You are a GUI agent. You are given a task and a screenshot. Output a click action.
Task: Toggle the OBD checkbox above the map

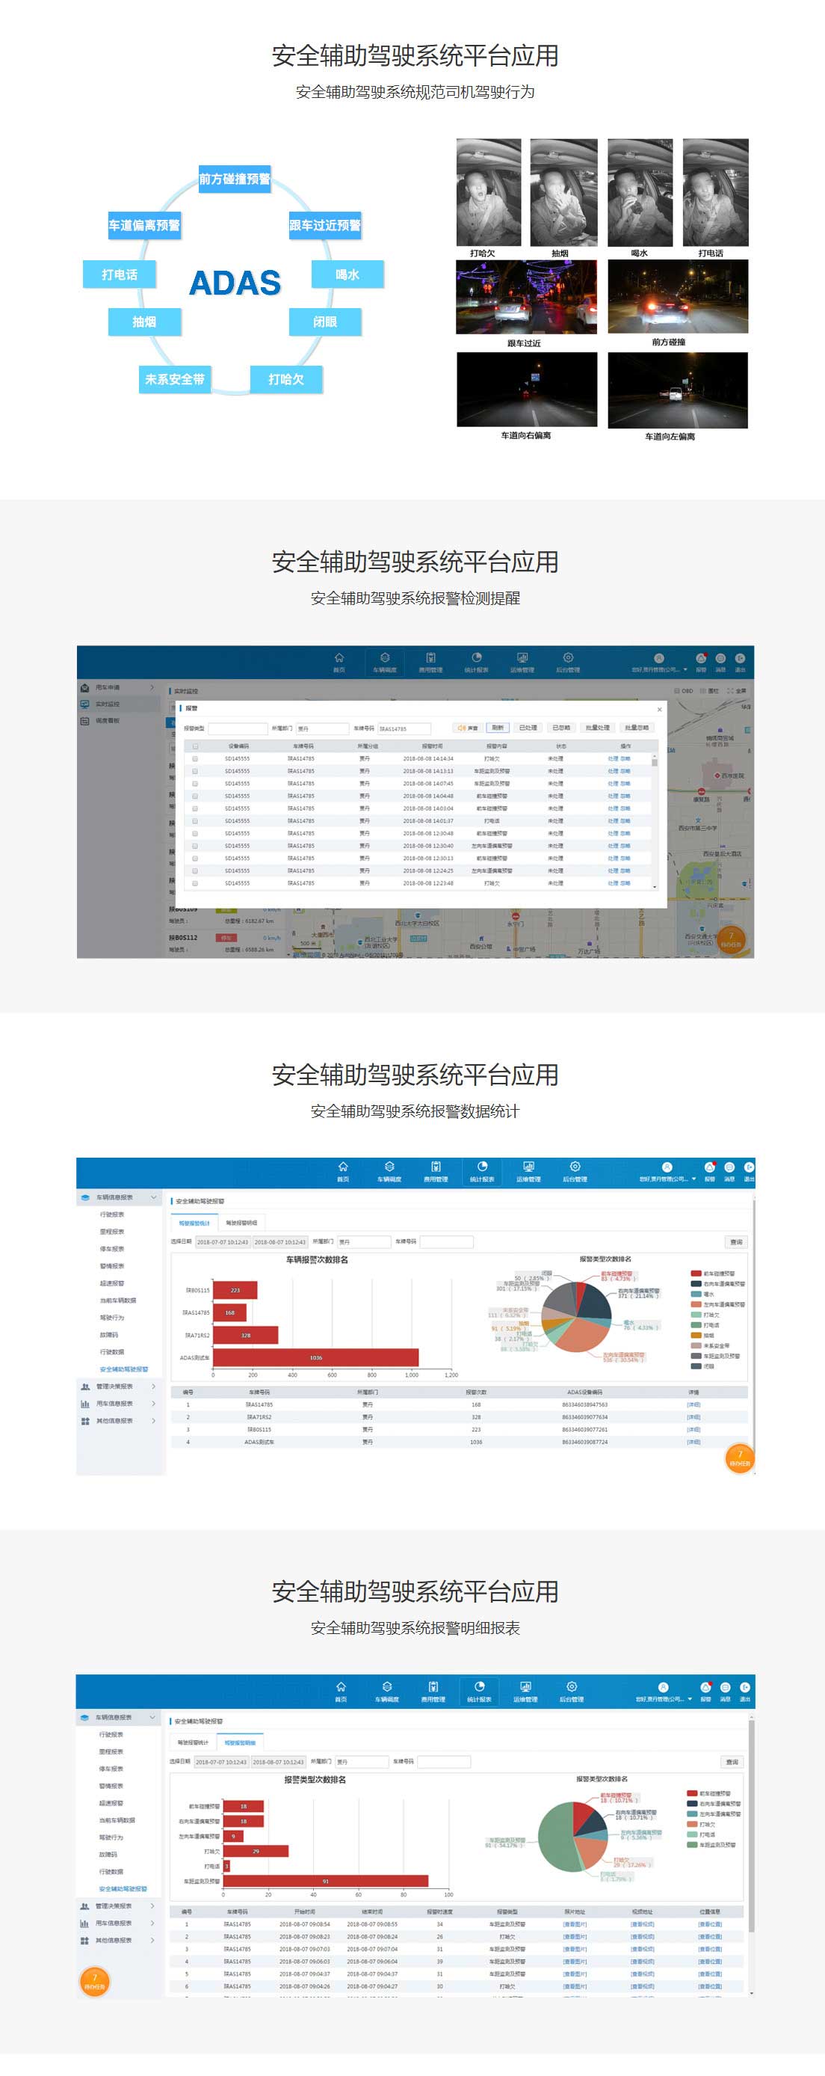pyautogui.click(x=677, y=691)
